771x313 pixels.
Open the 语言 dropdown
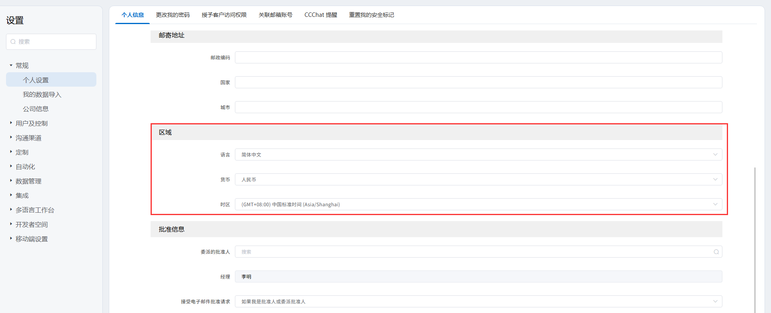pyautogui.click(x=478, y=155)
